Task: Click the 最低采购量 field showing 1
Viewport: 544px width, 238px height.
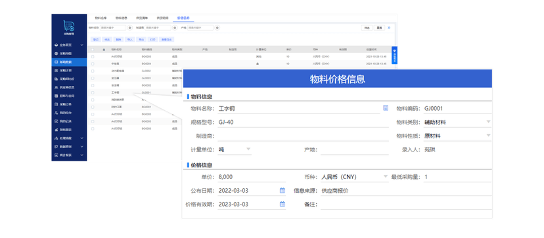Action: [457, 176]
